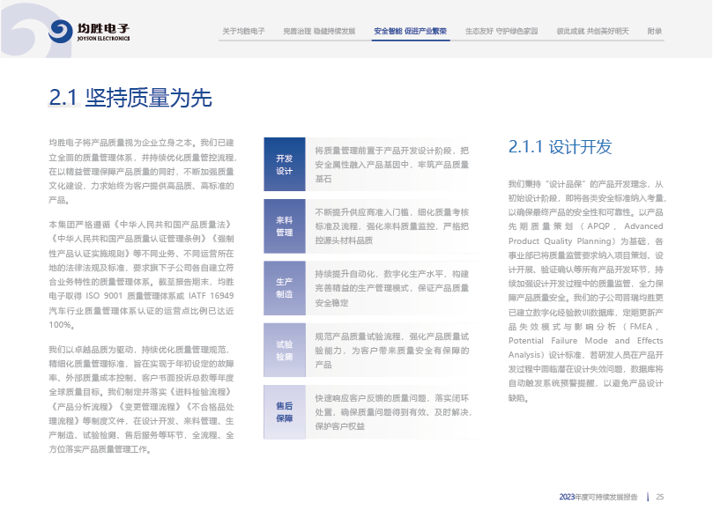The width and height of the screenshot is (713, 525).
Task: Click the 2.1 坚持质量为先 heading
Action: 130,98
